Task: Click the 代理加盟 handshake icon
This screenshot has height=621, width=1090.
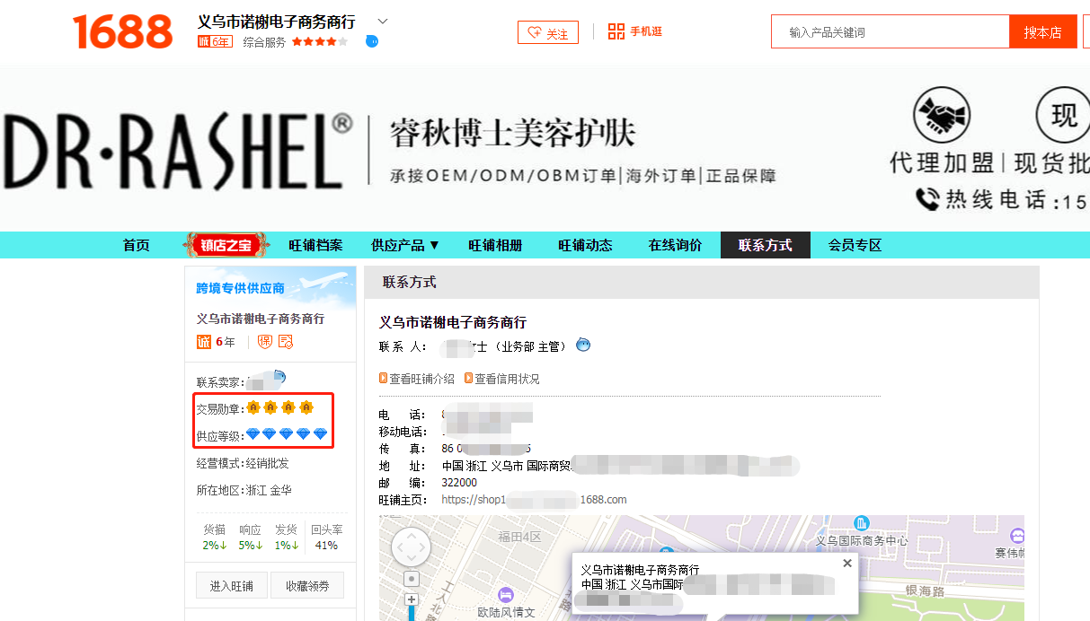Action: click(942, 115)
